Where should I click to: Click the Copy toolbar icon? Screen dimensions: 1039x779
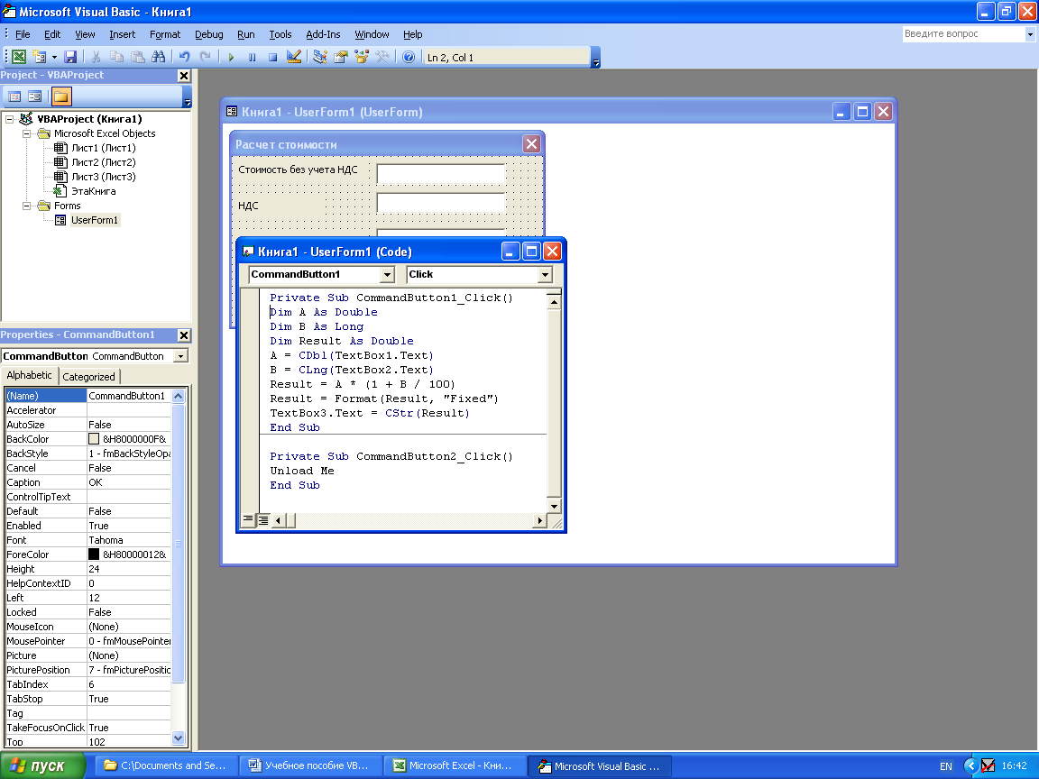coord(116,58)
